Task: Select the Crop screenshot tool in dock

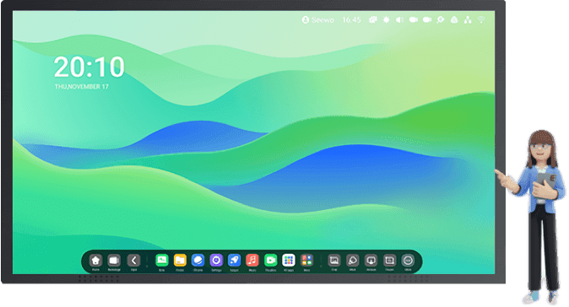Action: pyautogui.click(x=334, y=261)
